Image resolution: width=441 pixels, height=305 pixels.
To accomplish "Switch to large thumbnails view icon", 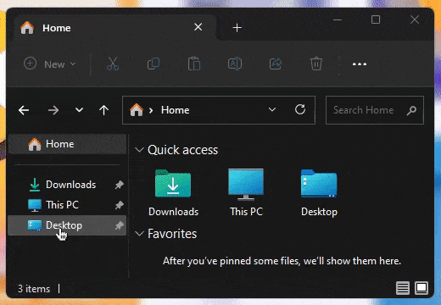I will [421, 288].
